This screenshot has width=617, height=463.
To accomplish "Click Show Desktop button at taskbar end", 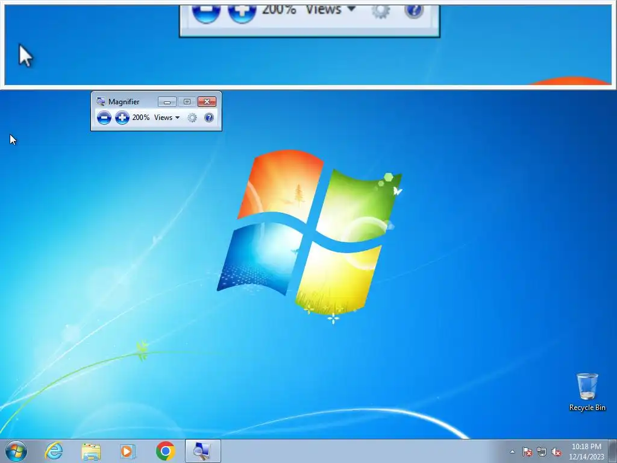I will (613, 451).
